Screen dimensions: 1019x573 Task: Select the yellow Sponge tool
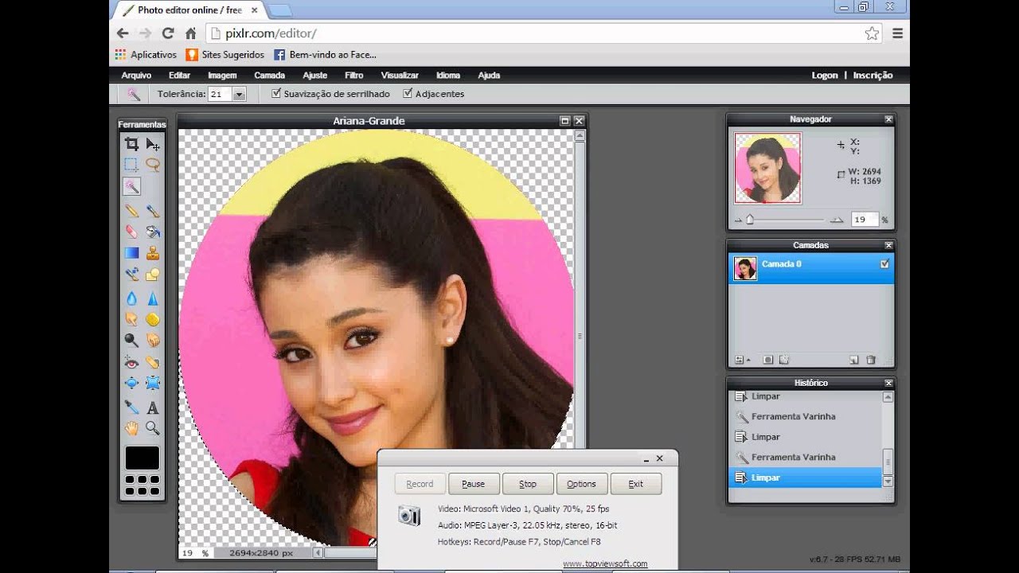tap(153, 319)
